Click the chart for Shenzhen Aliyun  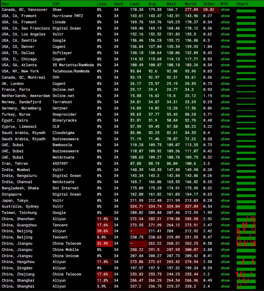[246, 219]
